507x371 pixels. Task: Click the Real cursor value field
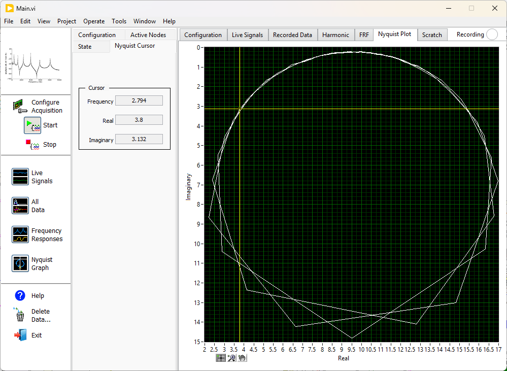(139, 120)
